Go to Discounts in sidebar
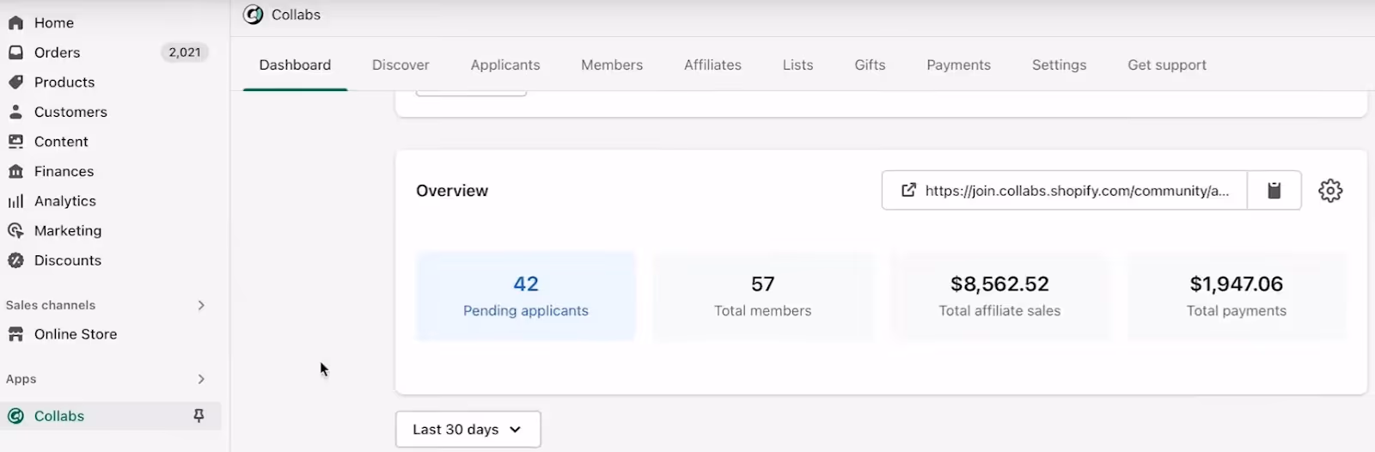Screen dimensions: 1375x452 [x=68, y=260]
